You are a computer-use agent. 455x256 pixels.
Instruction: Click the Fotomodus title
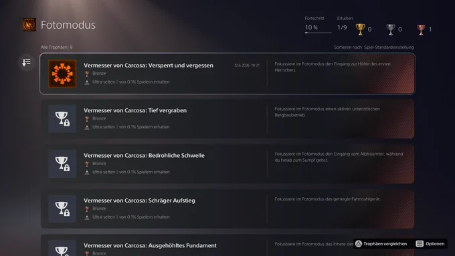(68, 25)
